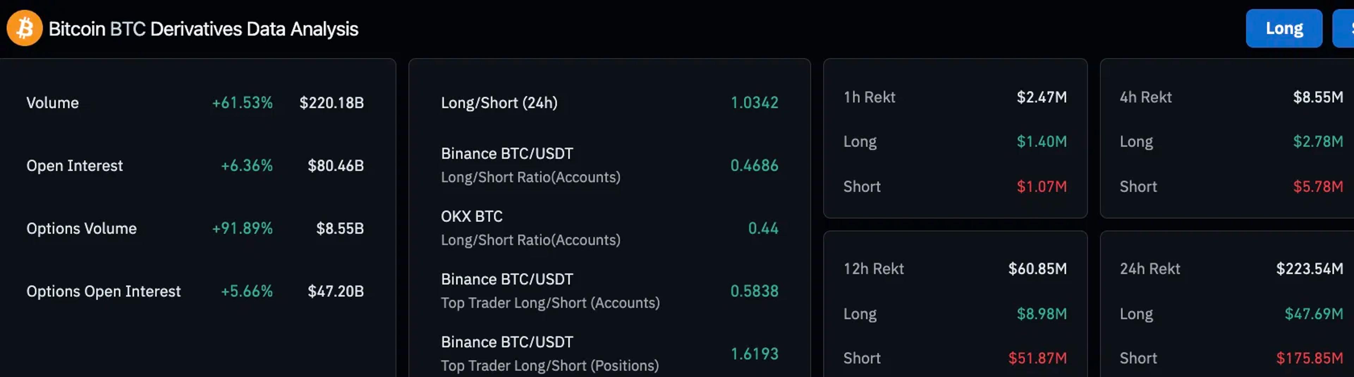Open the Bitcoin BTC Derivatives Data Analysis title
Screen dimensions: 1354x377
pos(203,29)
